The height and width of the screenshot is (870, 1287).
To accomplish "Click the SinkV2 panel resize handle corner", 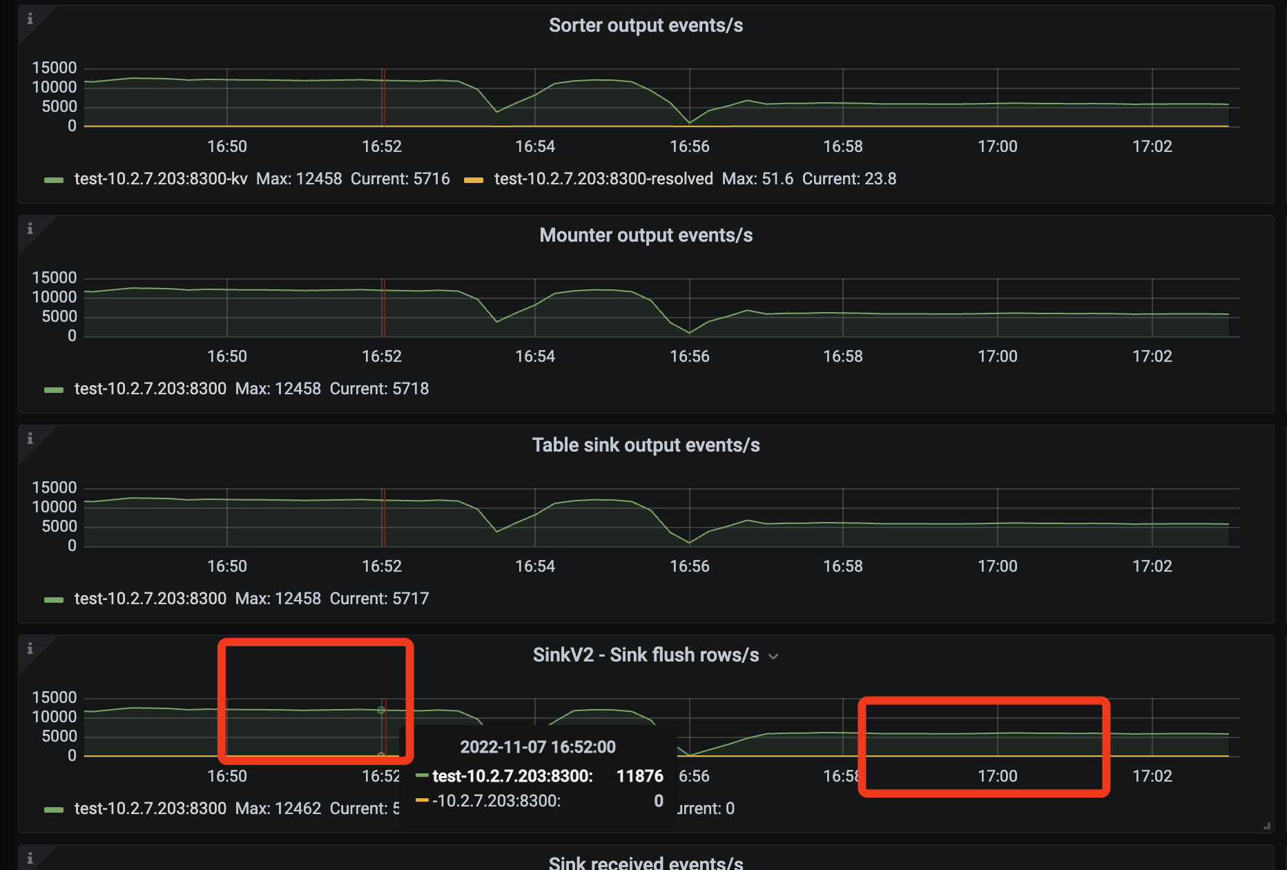I will (1266, 825).
